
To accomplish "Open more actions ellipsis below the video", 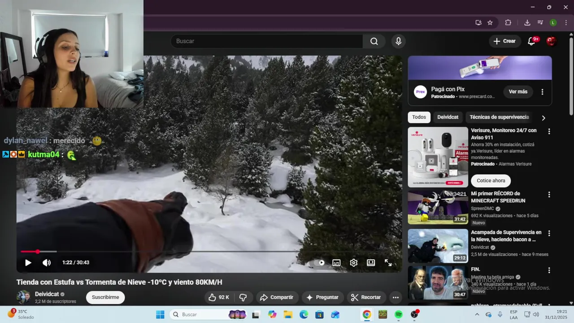I will click(x=396, y=297).
